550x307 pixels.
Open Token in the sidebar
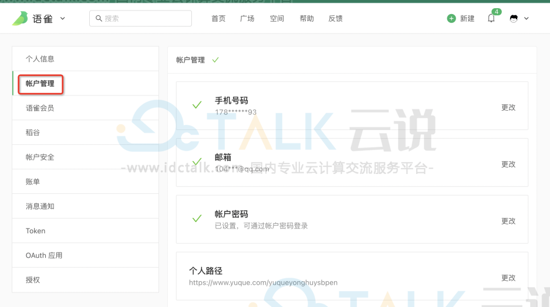85,231
